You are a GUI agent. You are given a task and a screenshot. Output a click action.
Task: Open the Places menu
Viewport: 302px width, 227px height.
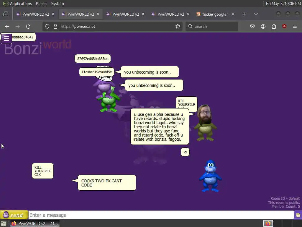click(41, 4)
